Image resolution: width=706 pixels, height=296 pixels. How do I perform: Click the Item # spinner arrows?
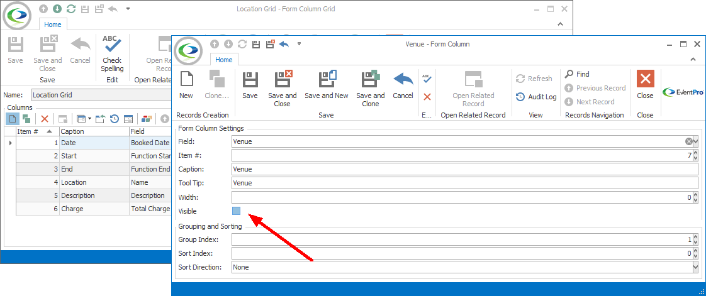(696, 156)
